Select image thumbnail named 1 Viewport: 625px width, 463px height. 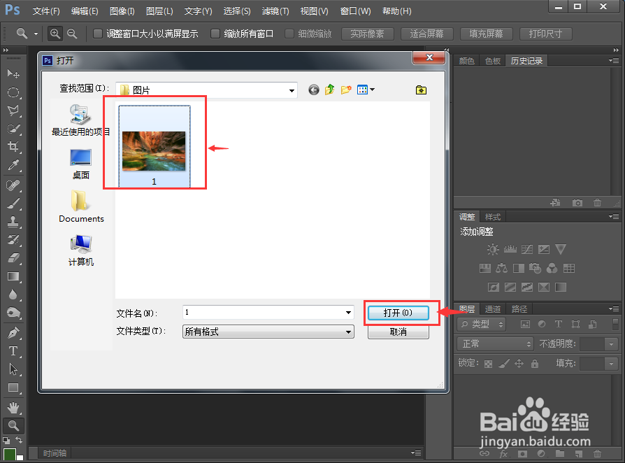155,146
